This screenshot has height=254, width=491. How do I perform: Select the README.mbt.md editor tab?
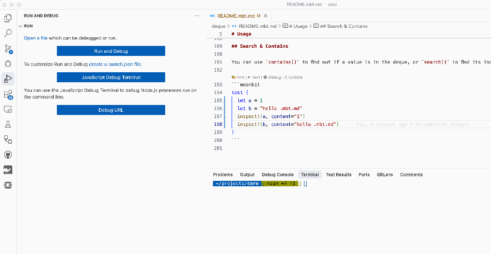point(237,15)
